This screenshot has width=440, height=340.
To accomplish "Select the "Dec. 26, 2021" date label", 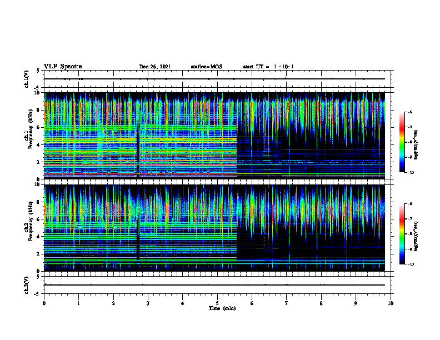I will pos(155,67).
